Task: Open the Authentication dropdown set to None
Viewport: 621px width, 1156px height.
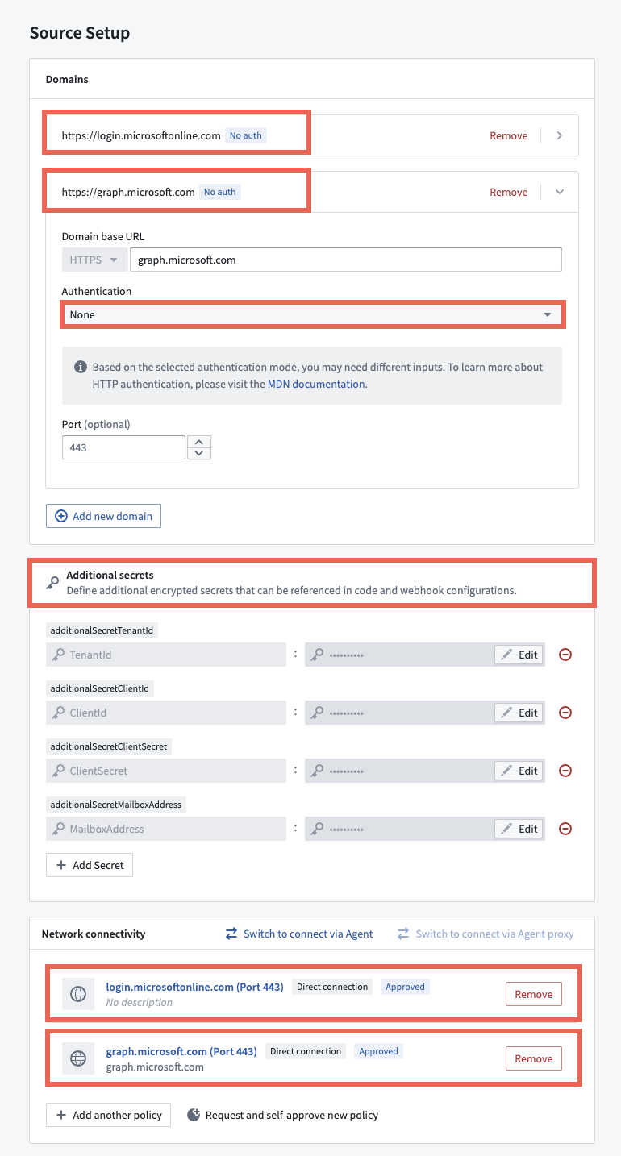Action: point(312,314)
